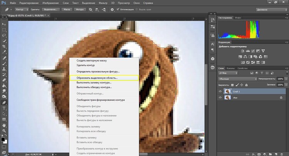This screenshot has width=289, height=156.
Task: Add Brightness/Contrast adjustment
Action: click(x=242, y=51)
